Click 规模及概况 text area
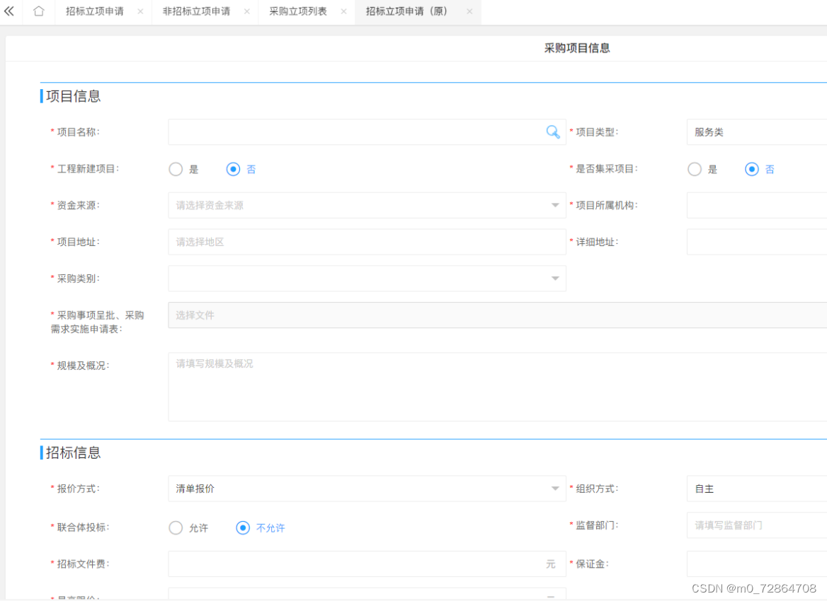Screen dimensions: 827x601 [497, 387]
